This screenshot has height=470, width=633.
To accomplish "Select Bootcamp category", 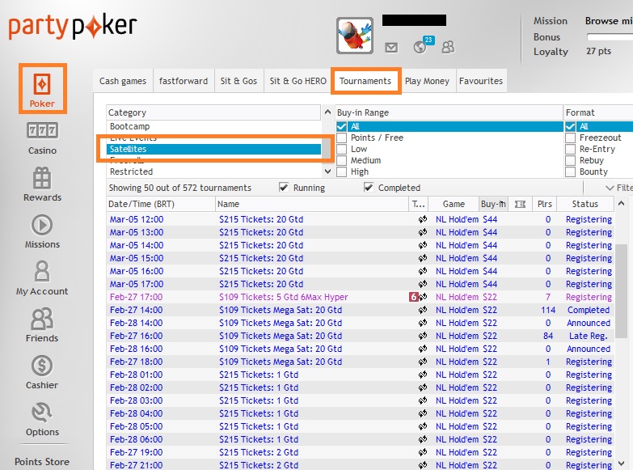I will point(213,126).
